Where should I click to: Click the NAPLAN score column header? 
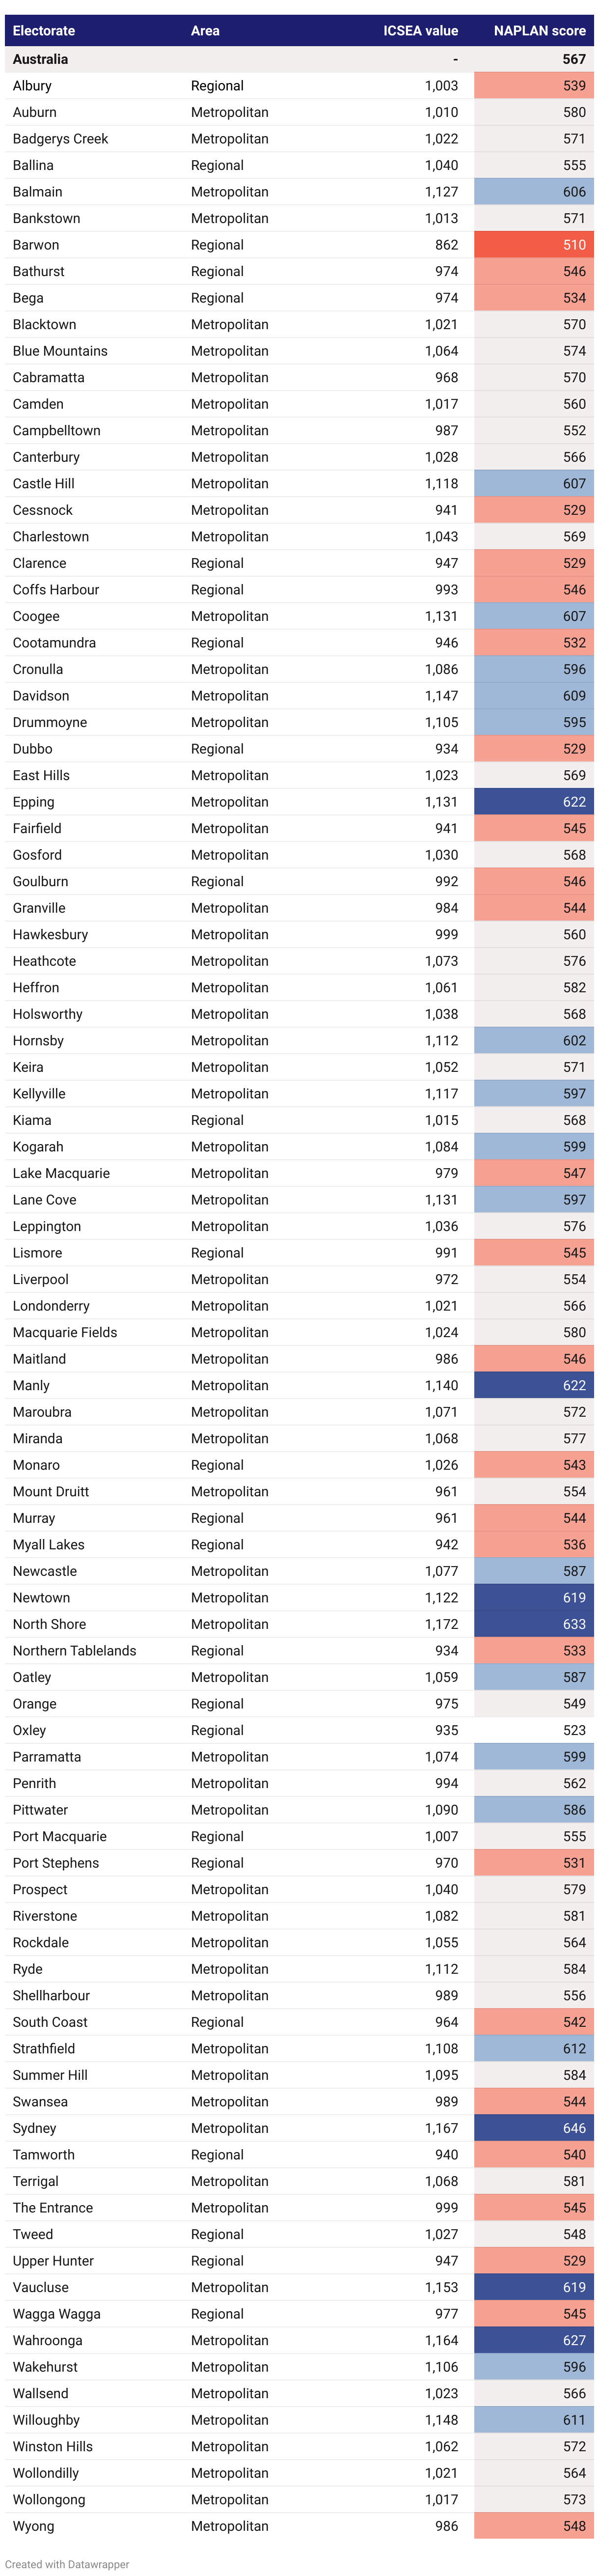coord(539,31)
